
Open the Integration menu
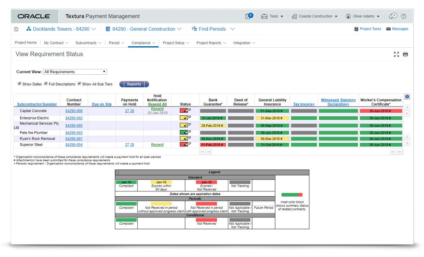click(244, 43)
